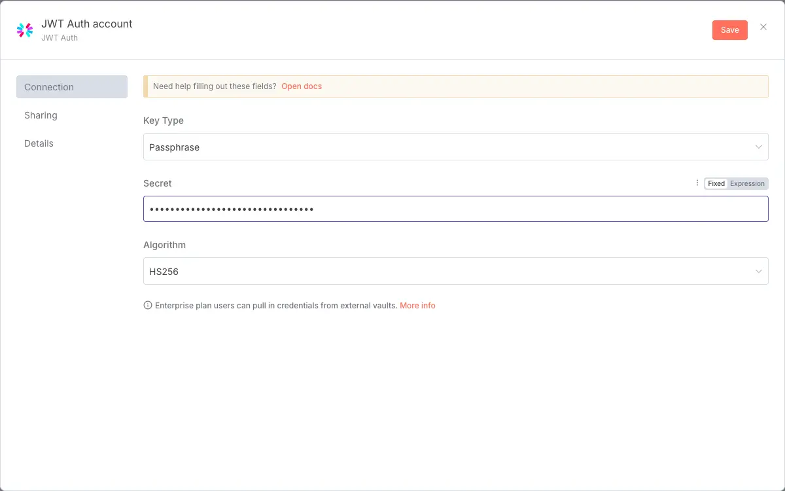Click the Key Type dropdown chevron

click(x=758, y=147)
